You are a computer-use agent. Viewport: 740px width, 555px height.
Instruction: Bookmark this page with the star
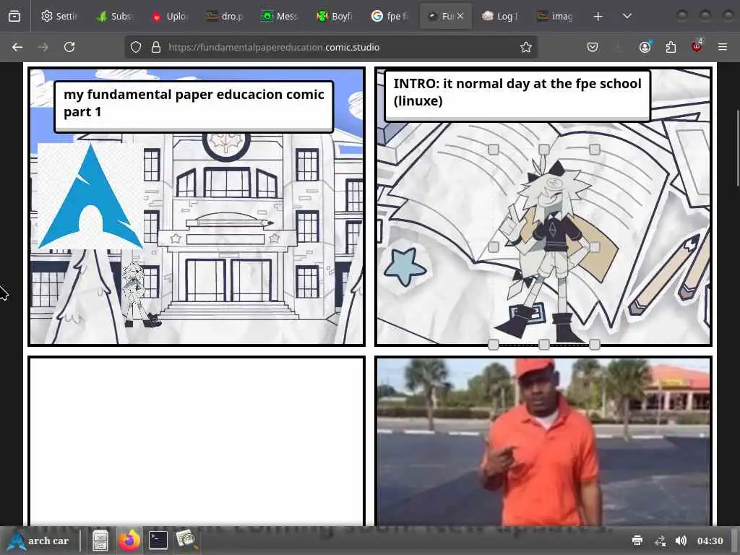(x=526, y=47)
